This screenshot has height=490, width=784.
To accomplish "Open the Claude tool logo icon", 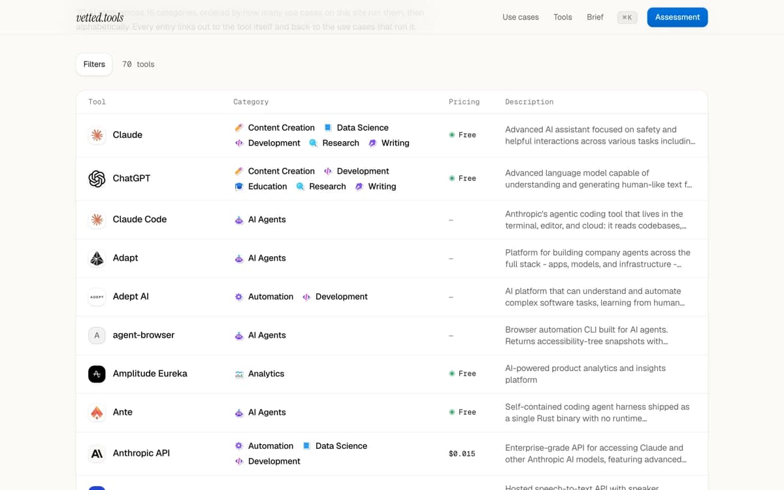I will pyautogui.click(x=97, y=135).
